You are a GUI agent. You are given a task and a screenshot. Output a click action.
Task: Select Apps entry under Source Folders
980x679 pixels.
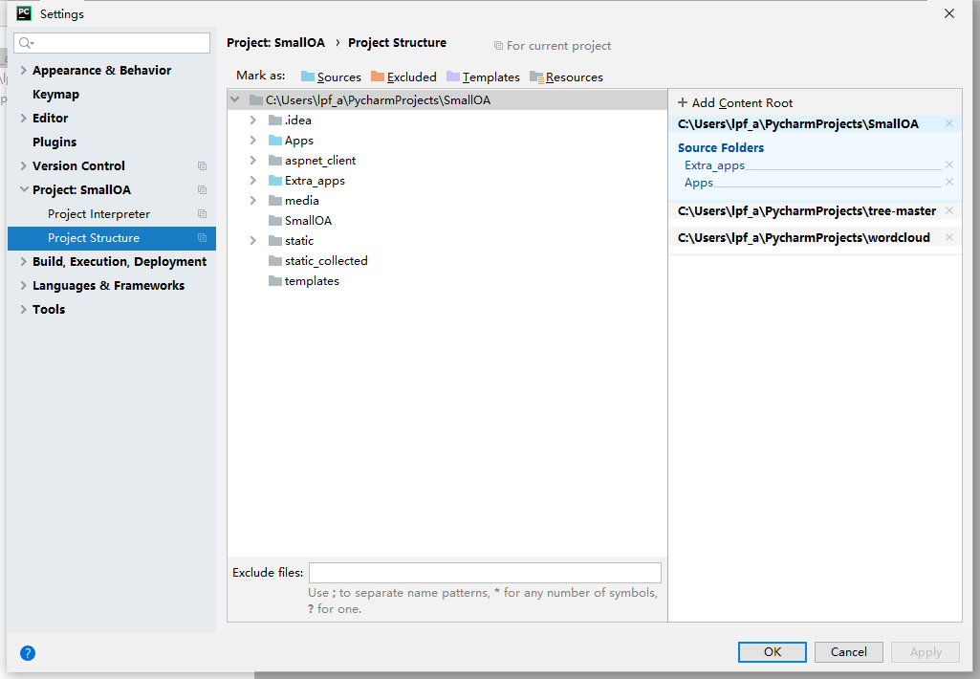pos(699,183)
